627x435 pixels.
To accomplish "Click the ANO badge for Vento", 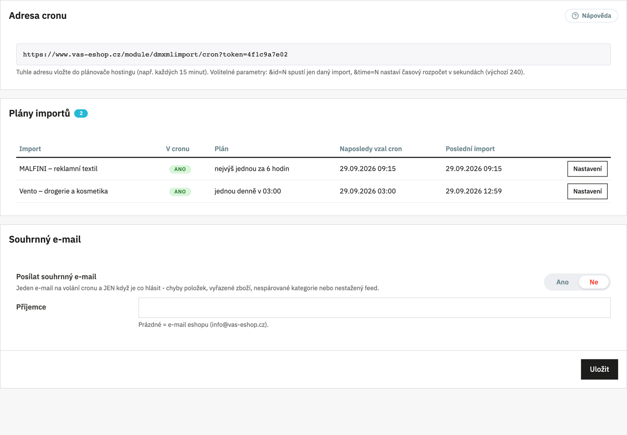I will pyautogui.click(x=180, y=192).
